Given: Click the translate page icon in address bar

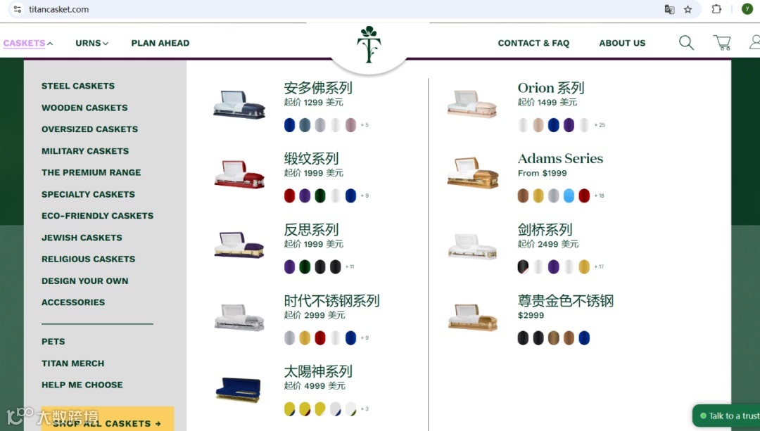Looking at the screenshot, I should [669, 9].
